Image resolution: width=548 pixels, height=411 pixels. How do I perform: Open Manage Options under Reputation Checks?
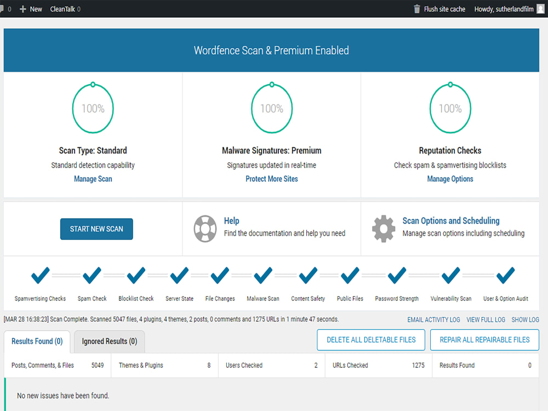click(x=450, y=179)
